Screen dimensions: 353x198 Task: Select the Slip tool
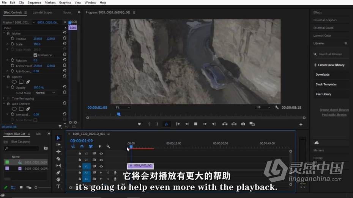pyautogui.click(x=58, y=166)
